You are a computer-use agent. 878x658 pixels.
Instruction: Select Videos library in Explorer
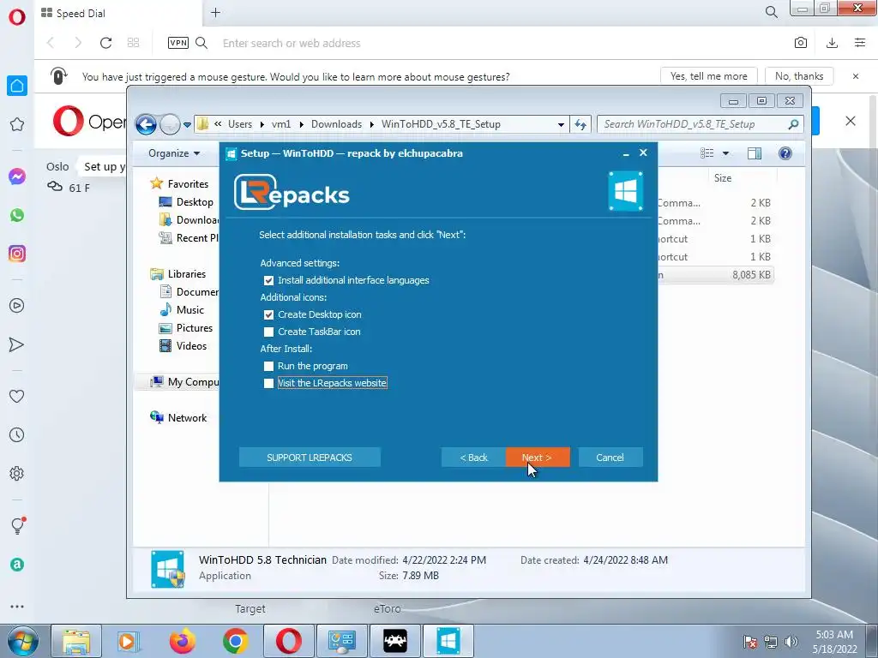click(x=191, y=346)
